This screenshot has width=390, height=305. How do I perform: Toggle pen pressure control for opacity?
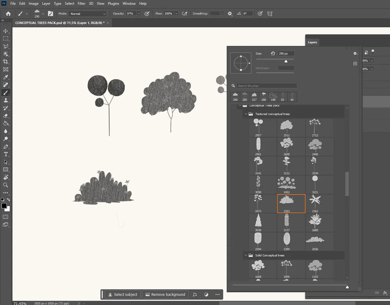(x=146, y=13)
